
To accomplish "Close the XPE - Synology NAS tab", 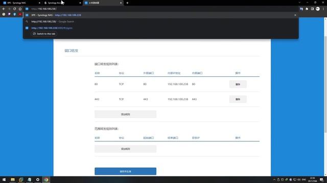I will 39,3.
